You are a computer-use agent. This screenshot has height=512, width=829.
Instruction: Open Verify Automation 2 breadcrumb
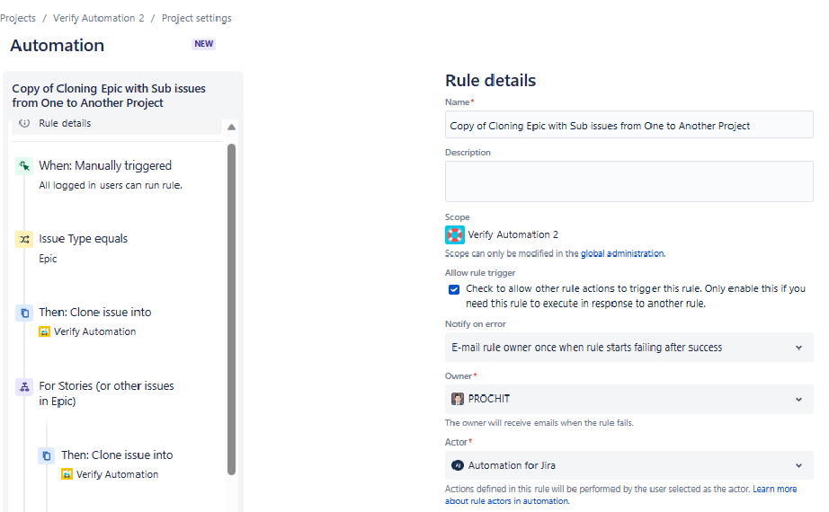click(x=98, y=18)
